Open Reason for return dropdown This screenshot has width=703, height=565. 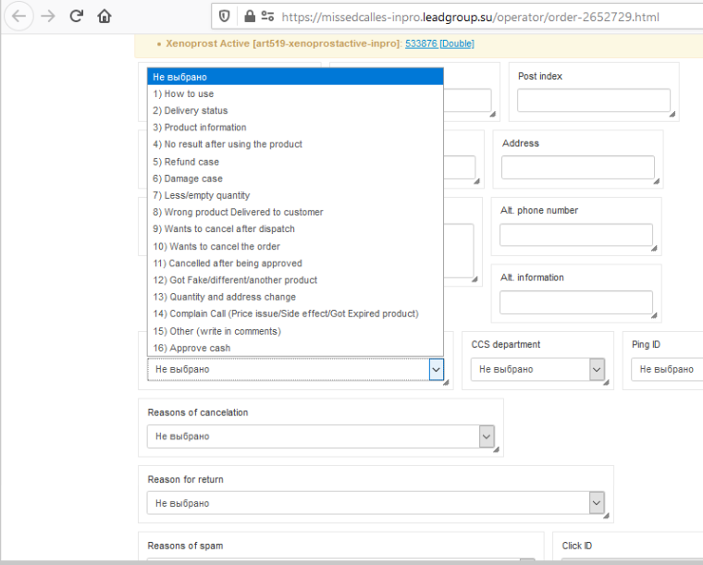click(376, 503)
